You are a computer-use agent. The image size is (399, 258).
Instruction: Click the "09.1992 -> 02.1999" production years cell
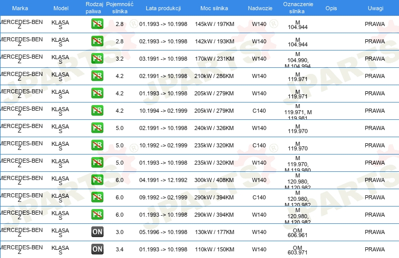(x=163, y=197)
